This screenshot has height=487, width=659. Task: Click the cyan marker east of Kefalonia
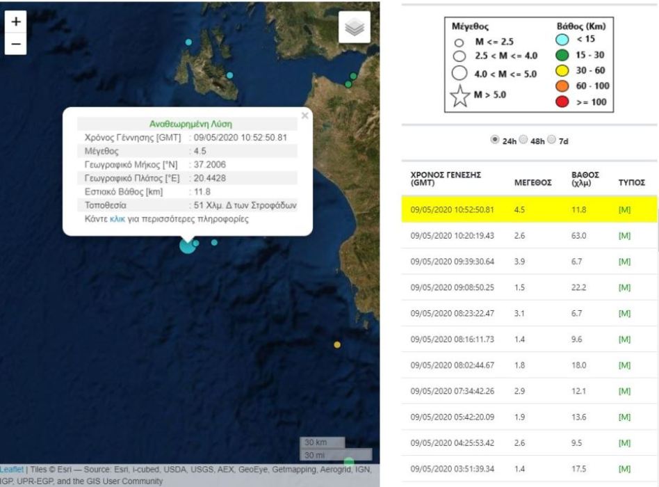(229, 75)
